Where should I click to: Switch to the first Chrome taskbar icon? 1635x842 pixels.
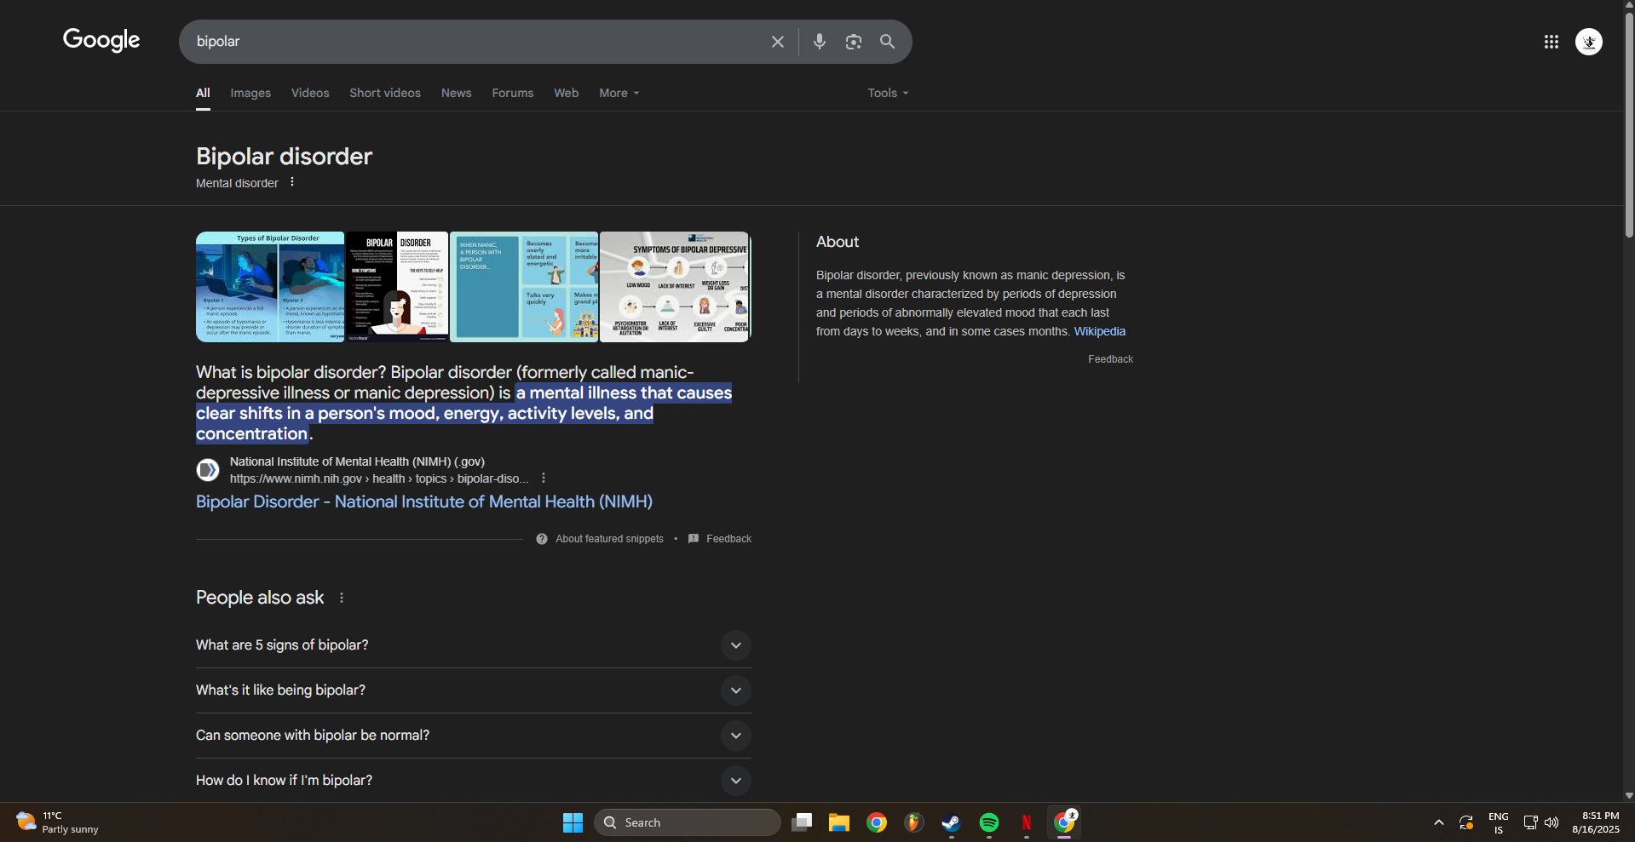click(877, 822)
